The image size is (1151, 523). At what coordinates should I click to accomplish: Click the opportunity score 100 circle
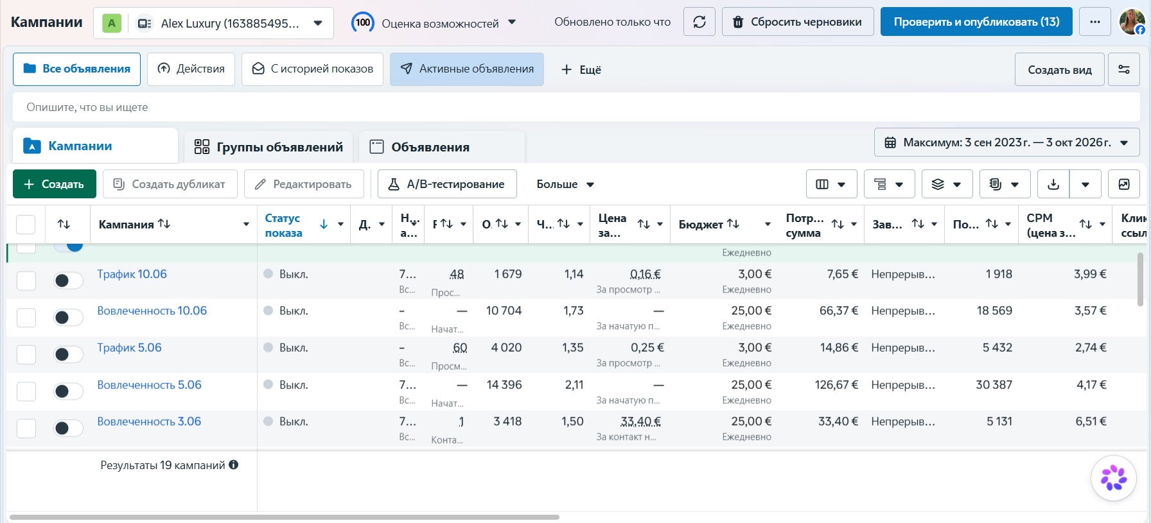point(363,22)
